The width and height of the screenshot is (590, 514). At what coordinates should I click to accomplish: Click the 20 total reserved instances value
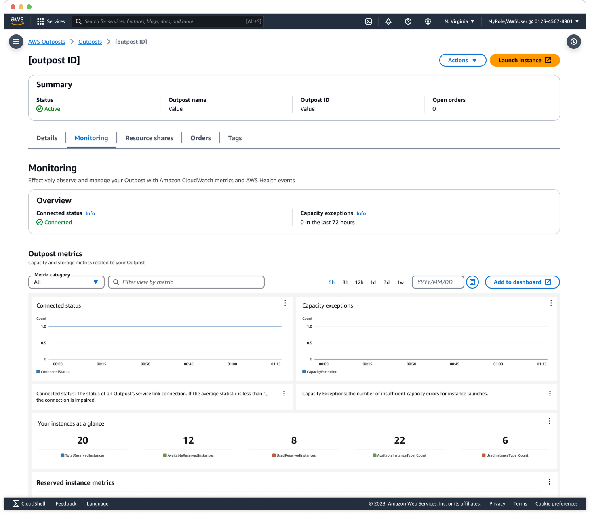click(x=83, y=440)
